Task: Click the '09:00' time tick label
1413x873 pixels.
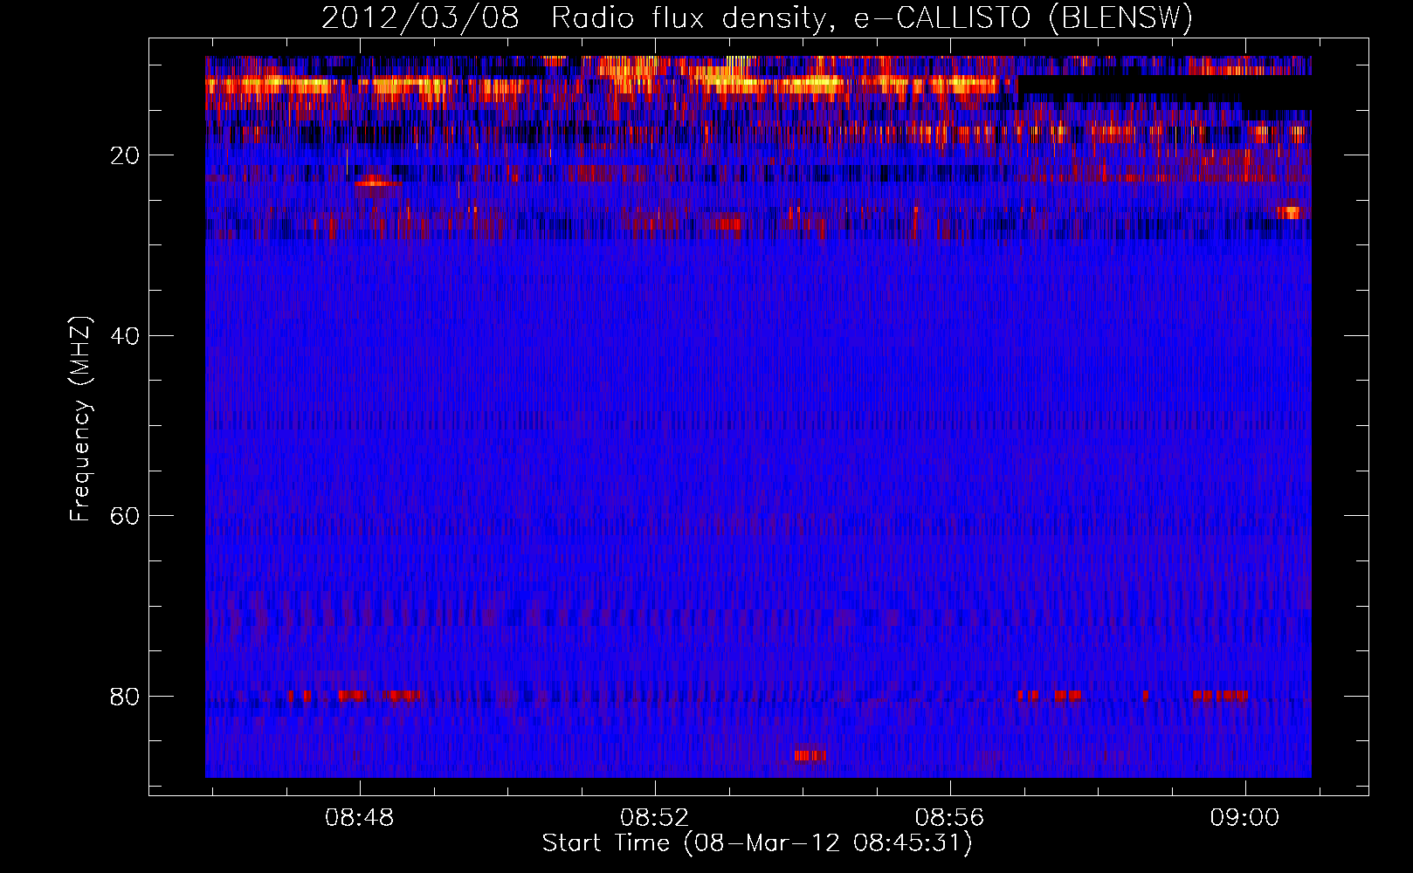Action: (x=1244, y=818)
